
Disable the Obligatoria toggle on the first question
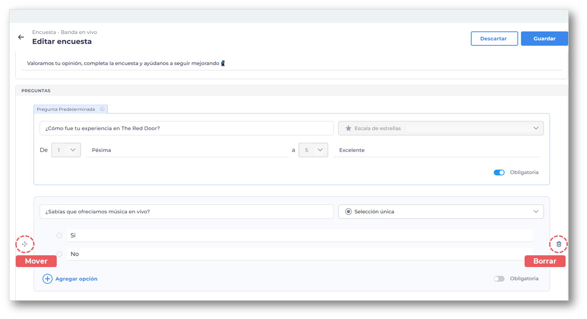(499, 172)
